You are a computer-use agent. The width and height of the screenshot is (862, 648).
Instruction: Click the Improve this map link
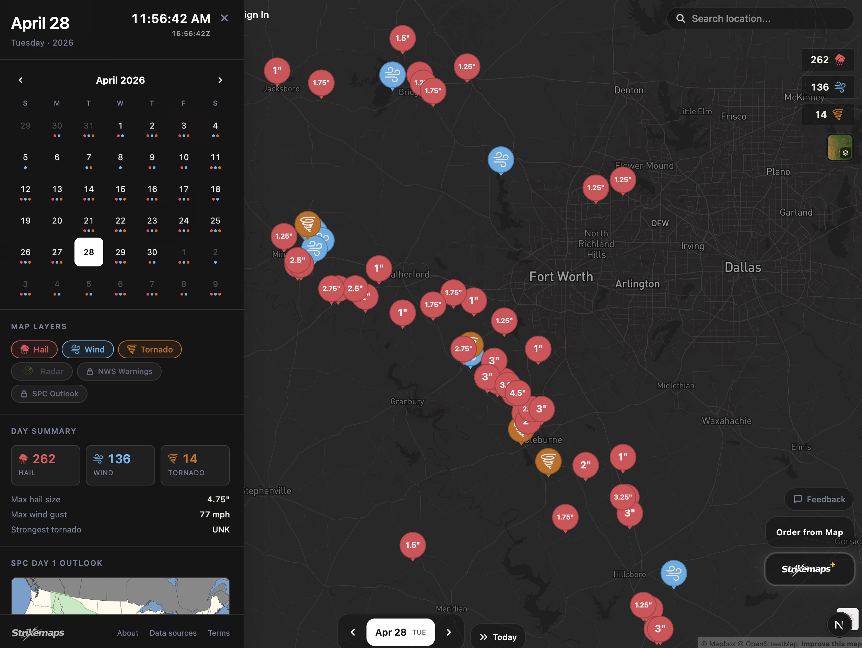831,644
